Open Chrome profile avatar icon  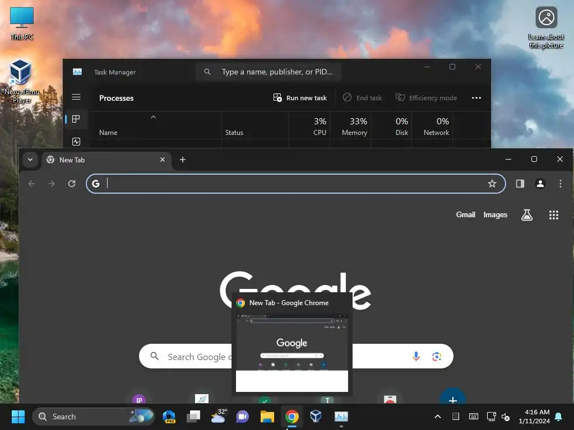540,184
